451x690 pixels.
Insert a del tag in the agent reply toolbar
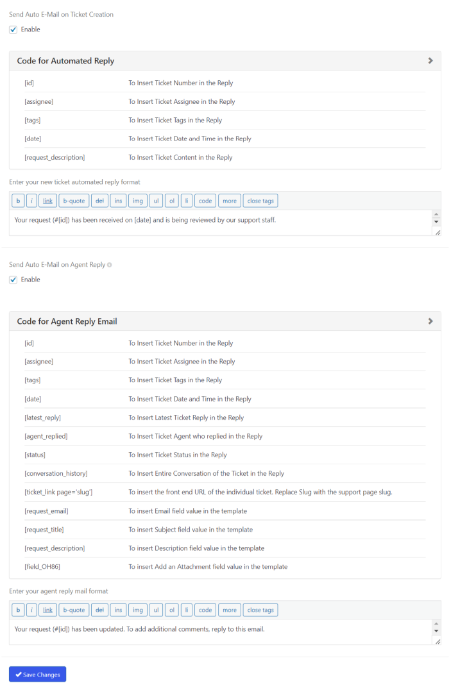click(x=99, y=609)
